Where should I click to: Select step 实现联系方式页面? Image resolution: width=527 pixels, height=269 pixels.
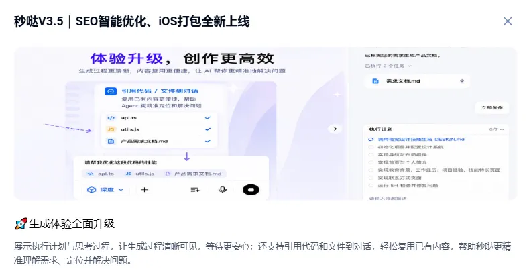[x=400, y=178]
